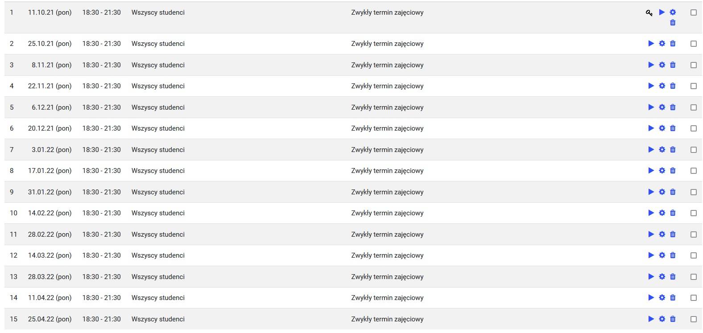
Task: Check the box for 14.03.22 session
Action: (x=693, y=255)
